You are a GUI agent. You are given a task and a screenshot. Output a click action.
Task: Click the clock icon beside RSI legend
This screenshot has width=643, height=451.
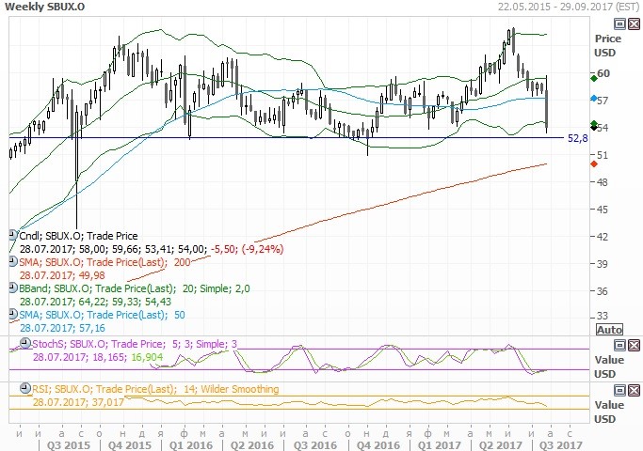tap(25, 387)
